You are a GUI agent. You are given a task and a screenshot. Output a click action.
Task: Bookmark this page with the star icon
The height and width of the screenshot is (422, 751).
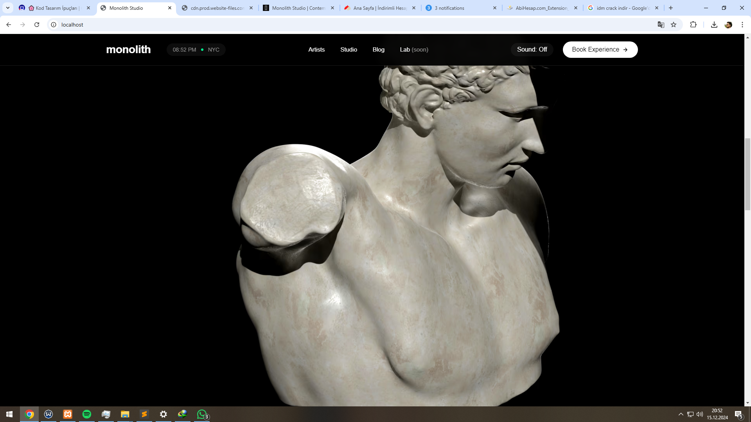point(674,25)
